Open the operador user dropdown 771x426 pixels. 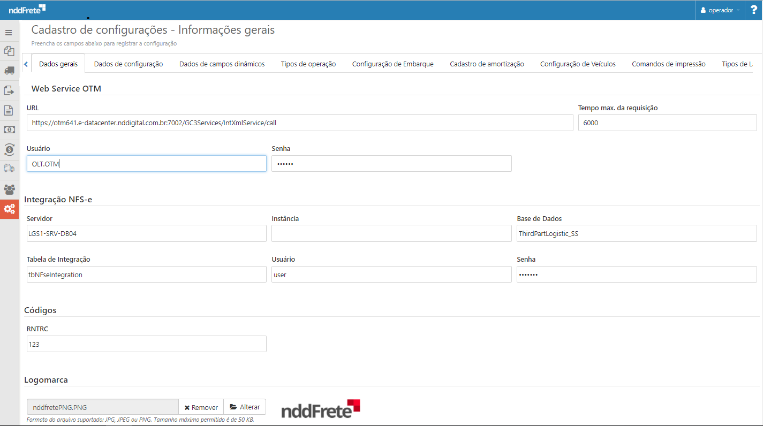(720, 10)
